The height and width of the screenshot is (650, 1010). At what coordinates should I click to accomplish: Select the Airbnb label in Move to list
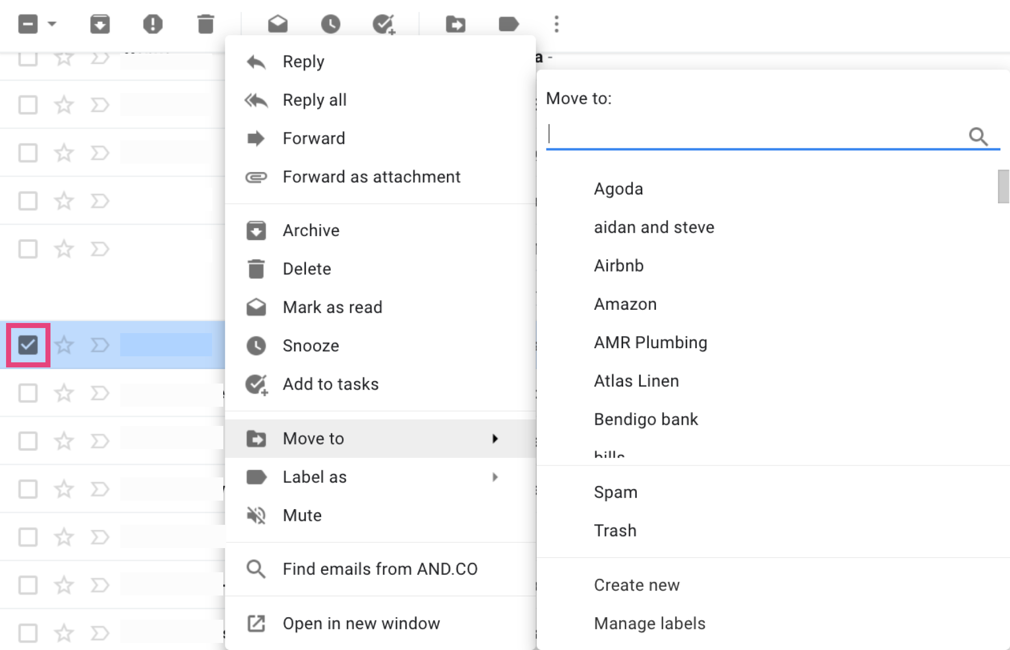[619, 265]
